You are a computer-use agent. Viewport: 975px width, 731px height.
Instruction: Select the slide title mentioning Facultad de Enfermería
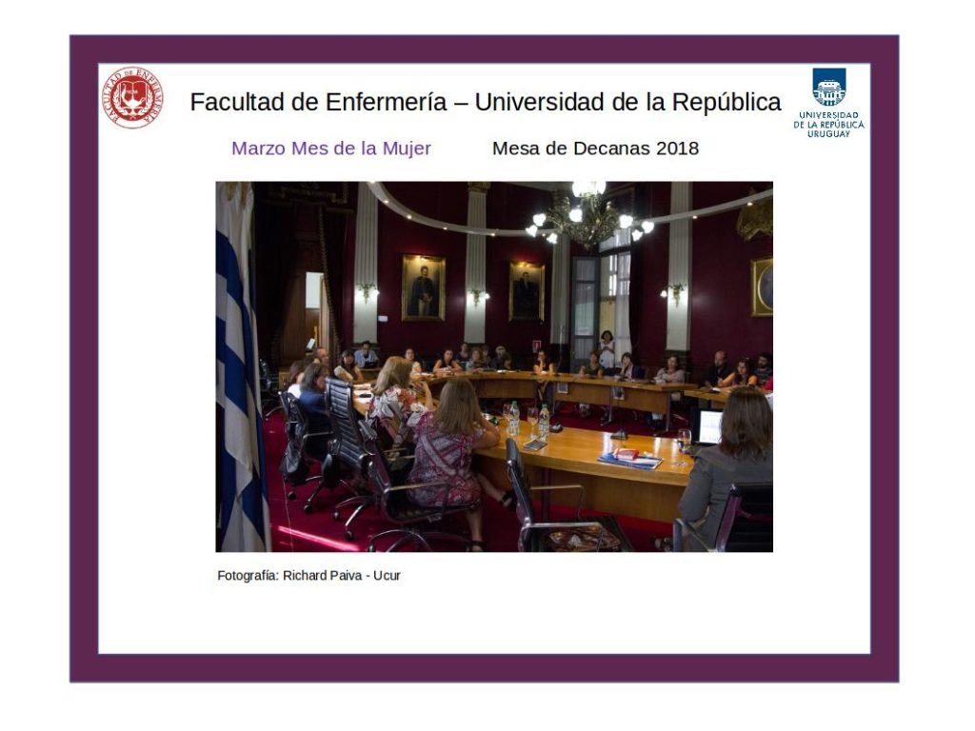tap(485, 103)
